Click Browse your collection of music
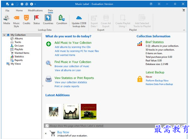 click(72, 66)
